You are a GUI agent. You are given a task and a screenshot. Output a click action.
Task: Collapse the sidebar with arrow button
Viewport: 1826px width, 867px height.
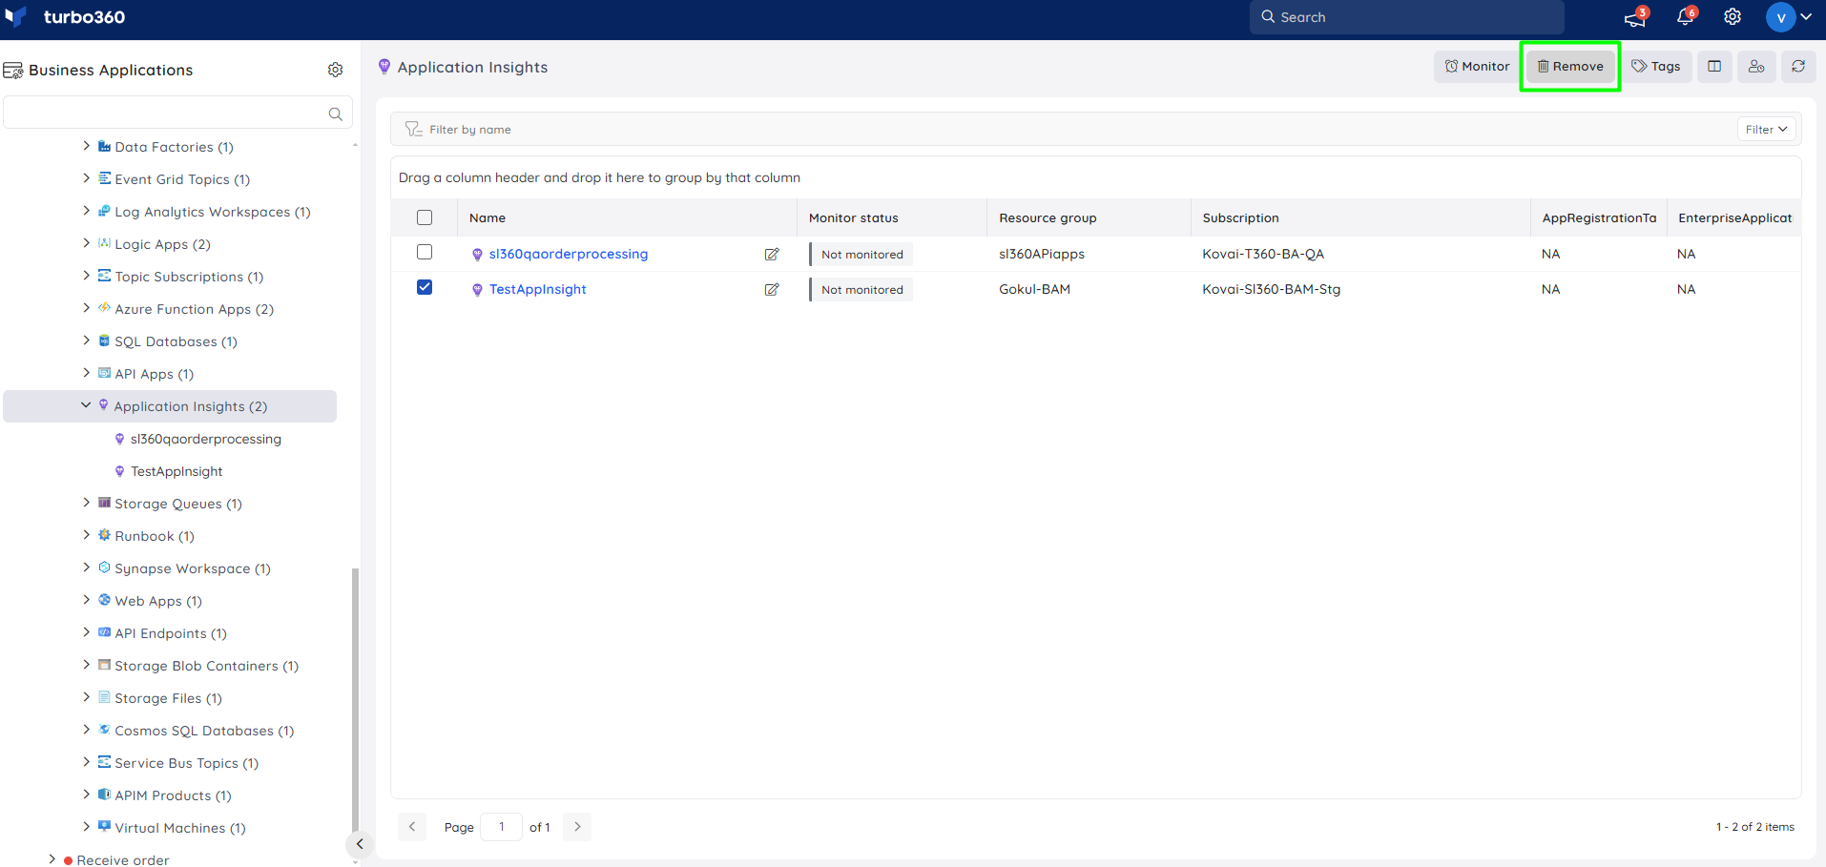(360, 844)
